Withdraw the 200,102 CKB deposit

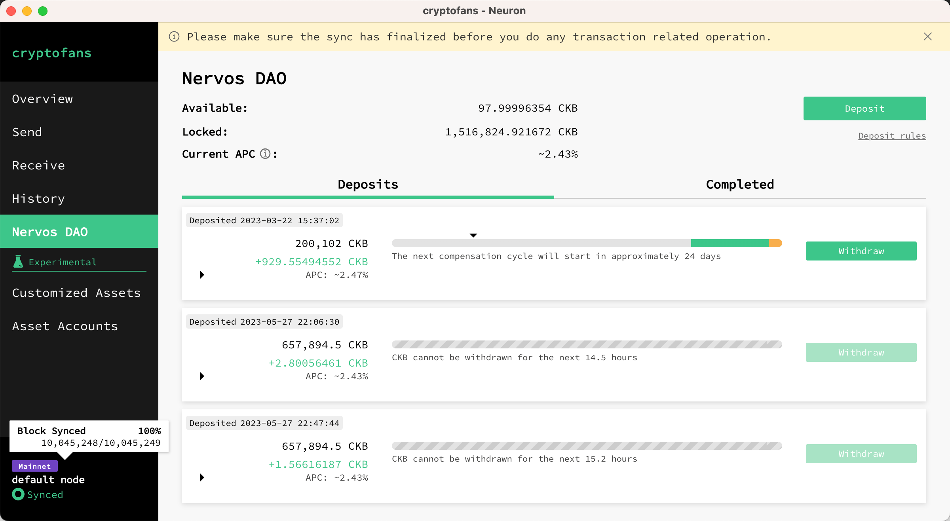pos(861,251)
